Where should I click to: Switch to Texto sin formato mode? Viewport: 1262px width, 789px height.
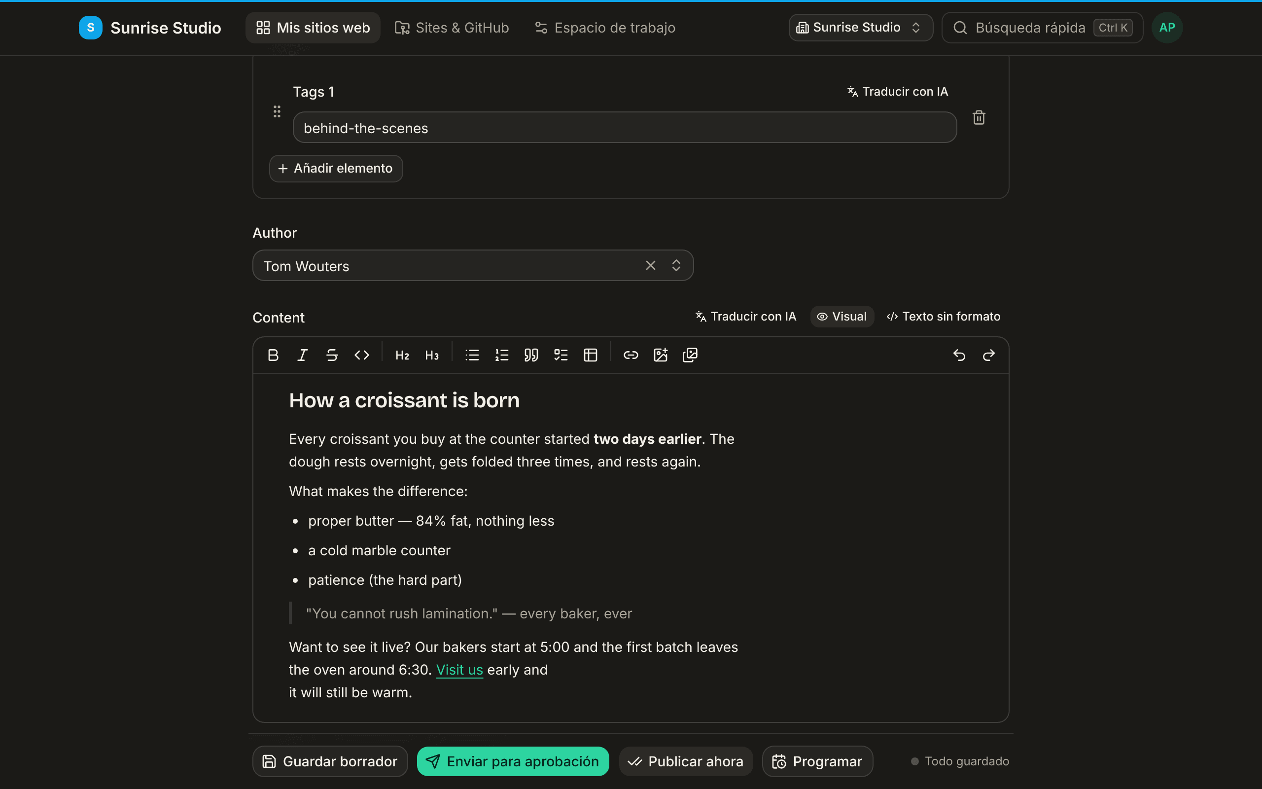[944, 317]
